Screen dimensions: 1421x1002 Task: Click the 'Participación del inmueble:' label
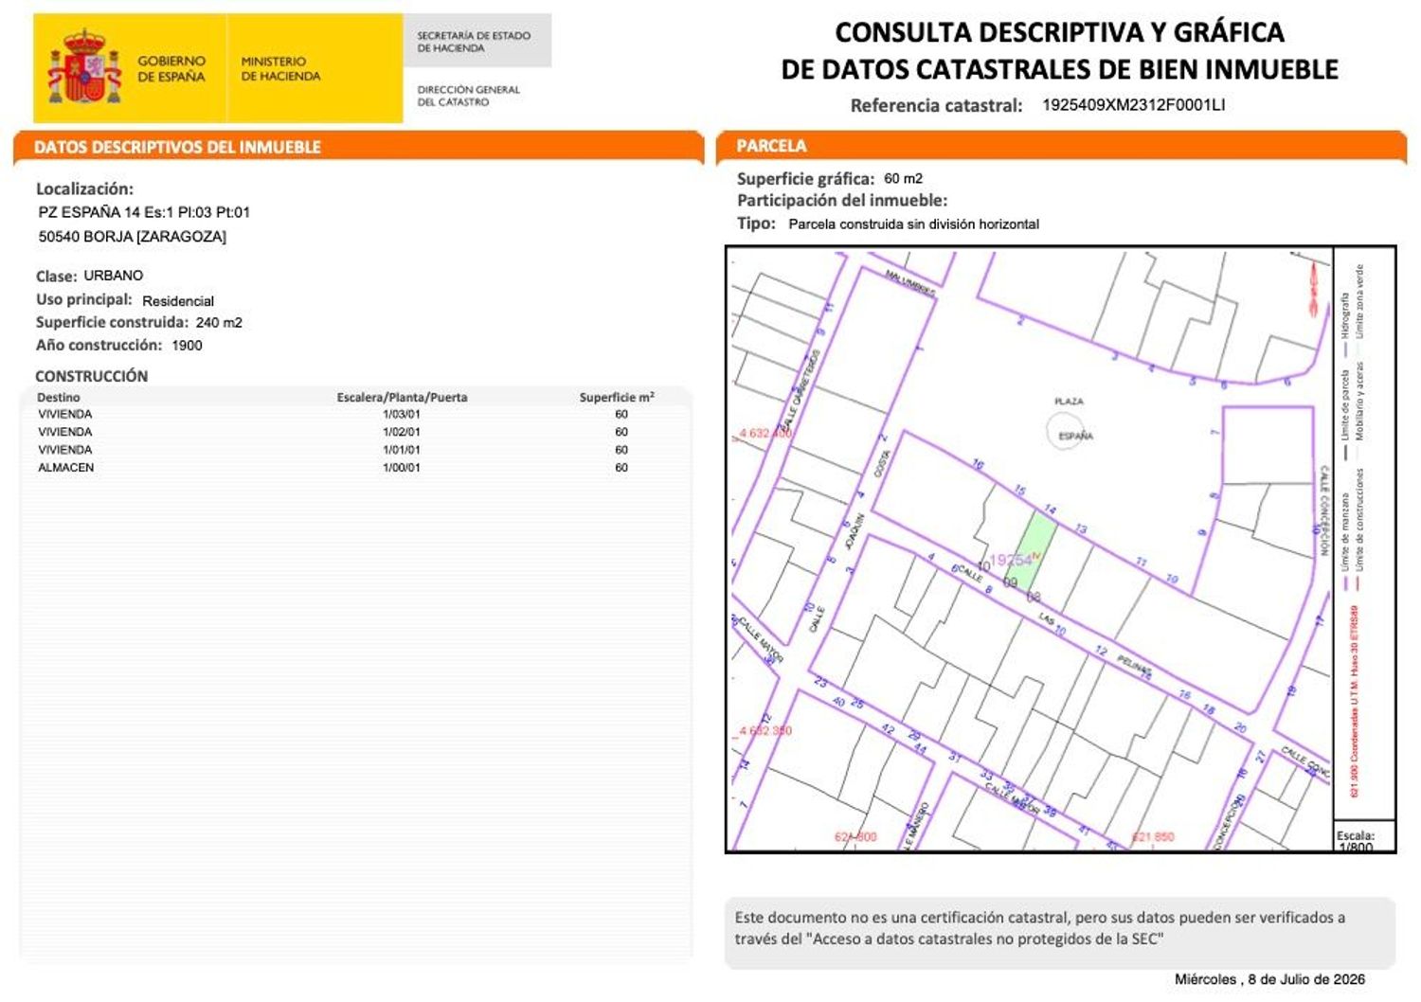(842, 201)
